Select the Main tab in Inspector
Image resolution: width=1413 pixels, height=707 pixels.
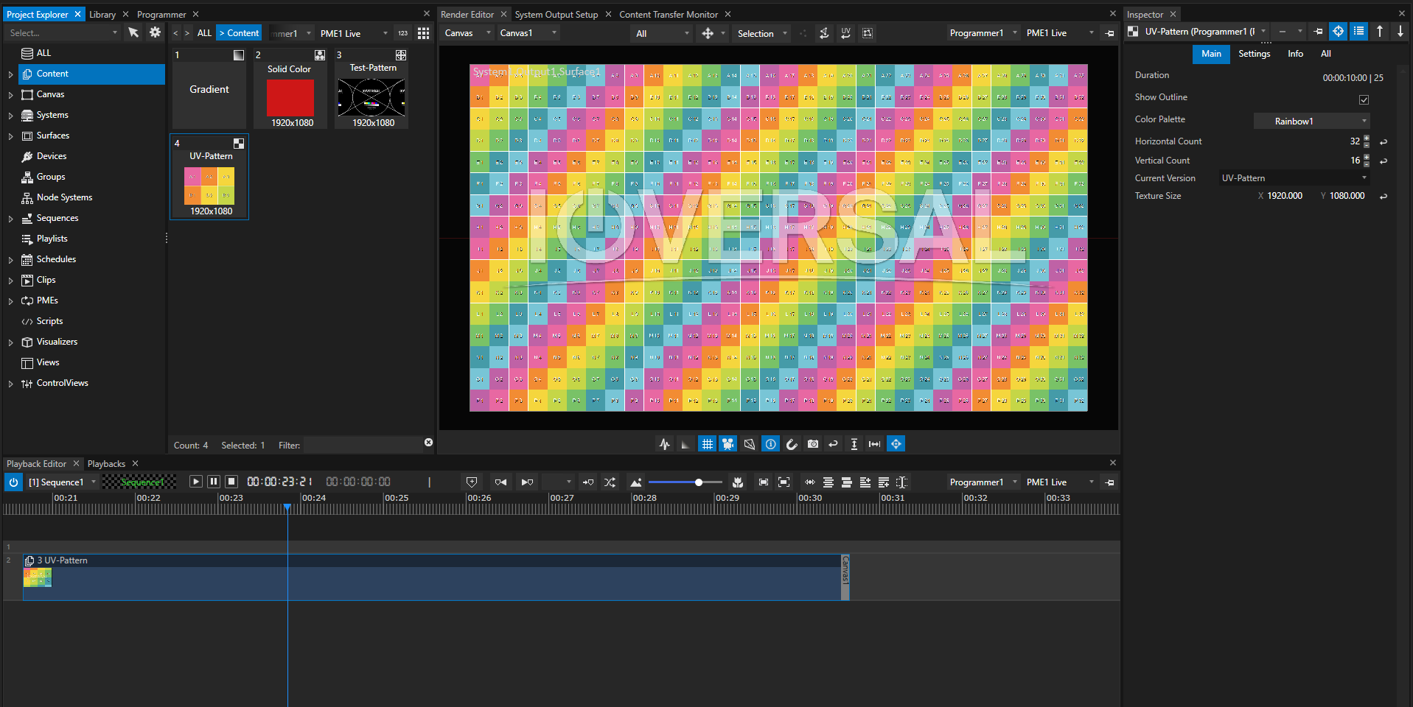[1211, 54]
